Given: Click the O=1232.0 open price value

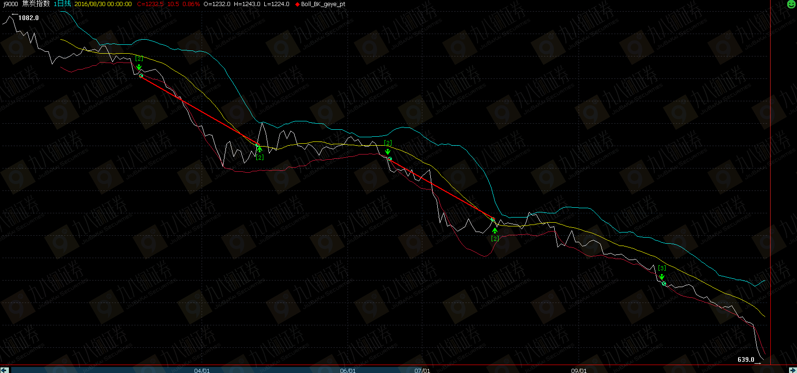Looking at the screenshot, I should pyautogui.click(x=217, y=4).
